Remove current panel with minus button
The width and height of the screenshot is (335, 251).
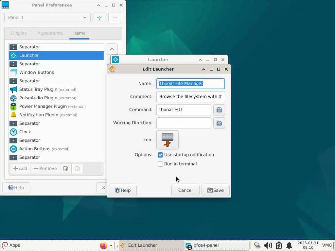115,18
